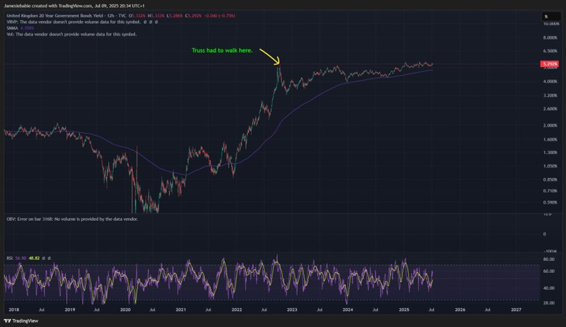Click the 'Truss had to walk here.' annotation
566x327 pixels.
(222, 50)
